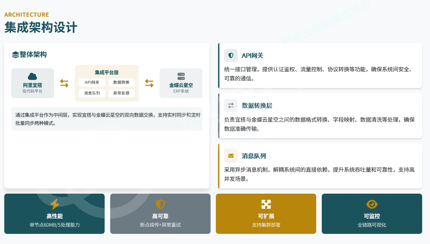Click the swap arrows icon beside 数据转换层
This screenshot has height=244, width=430.
coord(231,106)
